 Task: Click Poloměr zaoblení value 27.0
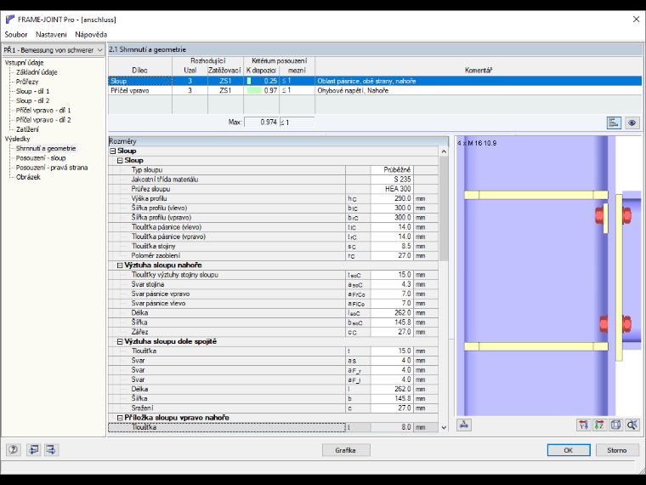[x=392, y=256]
